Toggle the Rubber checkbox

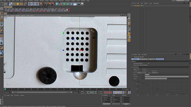tap(147, 71)
